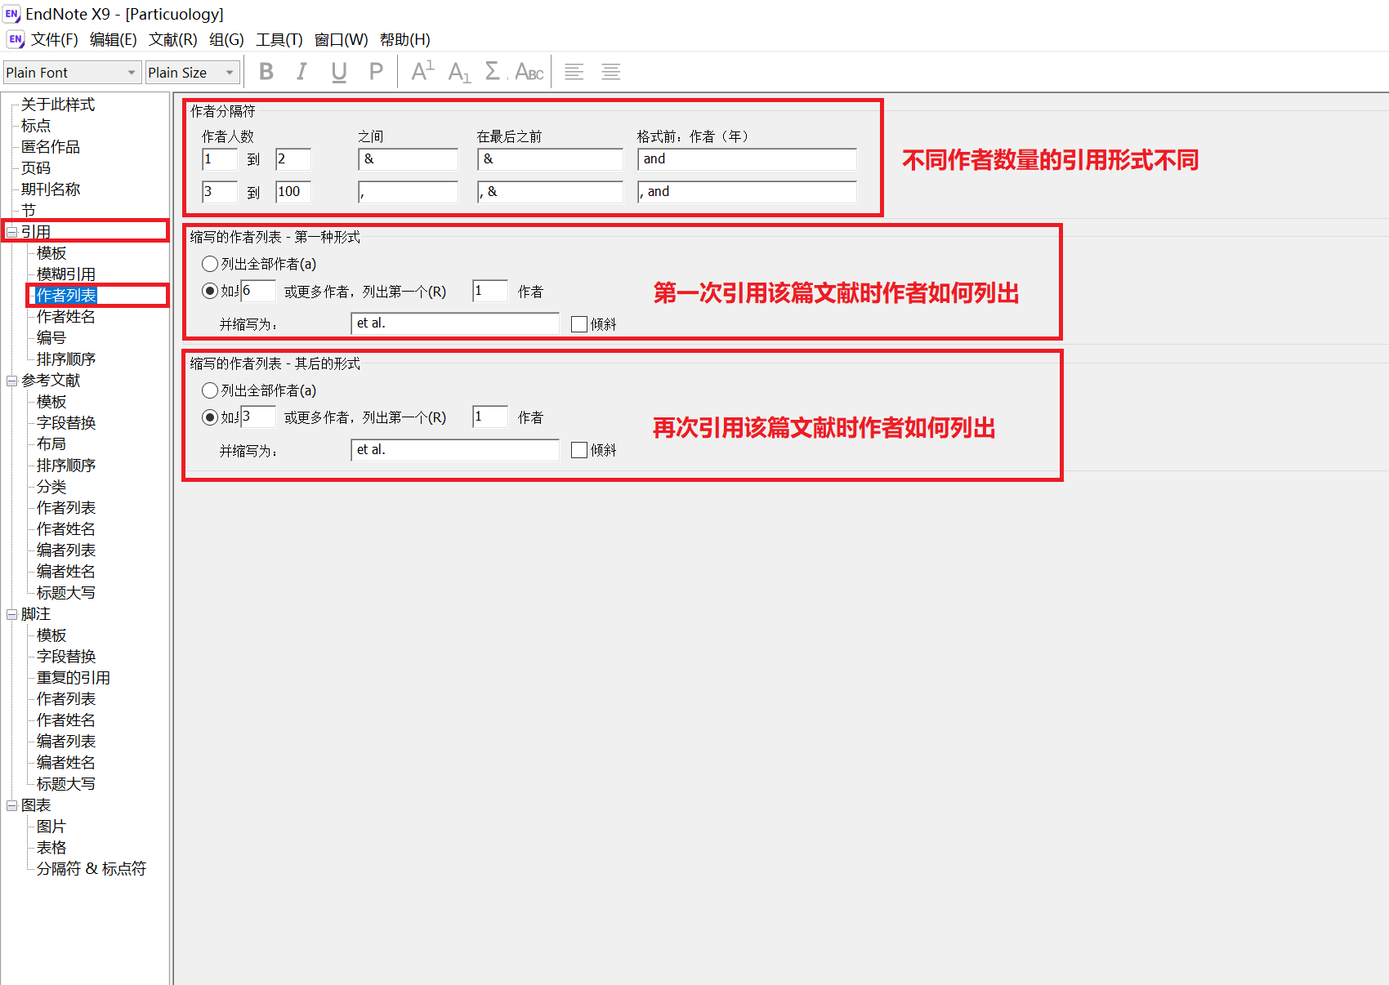1389x985 pixels.
Task: Select 页码 in sidebar tree
Action: pos(36,168)
